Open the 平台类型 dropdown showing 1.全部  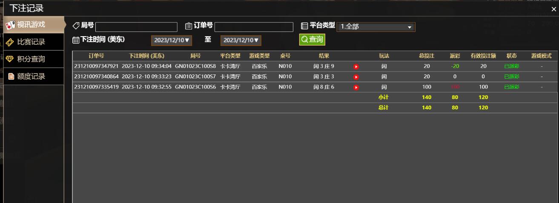(376, 27)
